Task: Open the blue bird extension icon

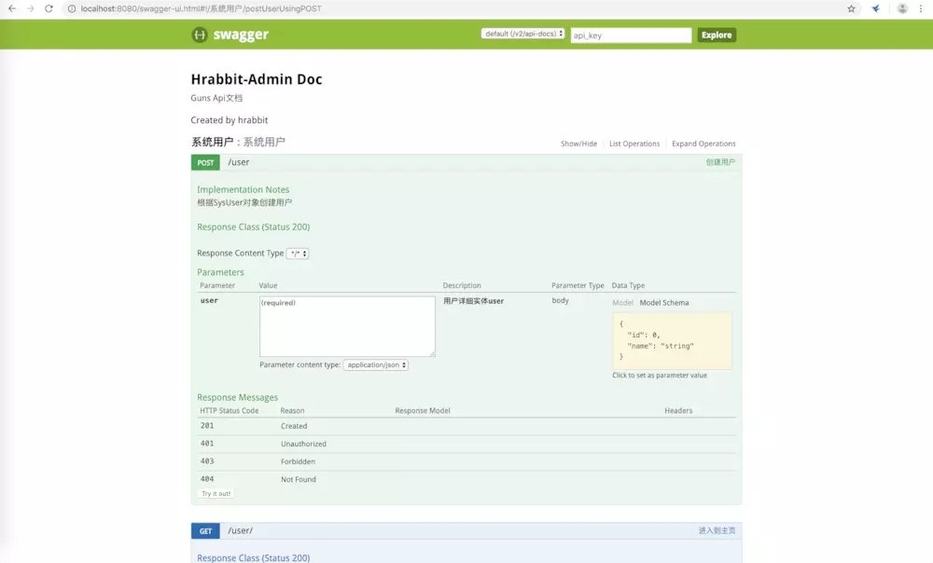Action: click(x=876, y=8)
